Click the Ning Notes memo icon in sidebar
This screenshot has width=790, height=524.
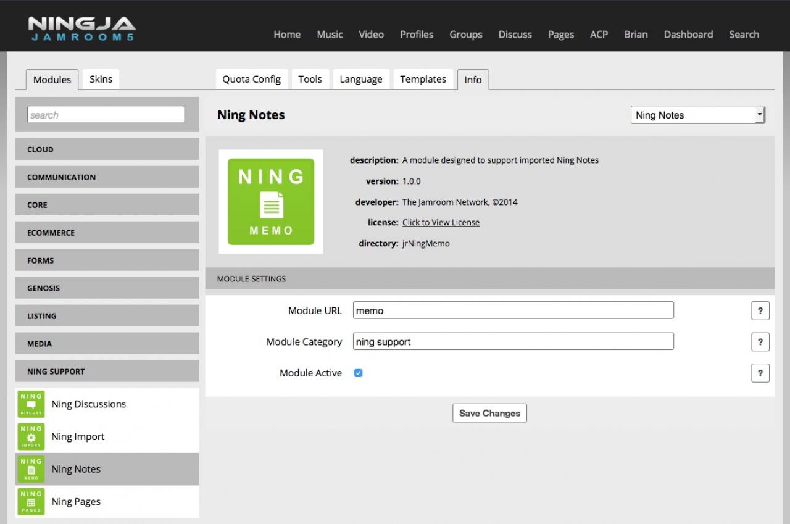31,469
